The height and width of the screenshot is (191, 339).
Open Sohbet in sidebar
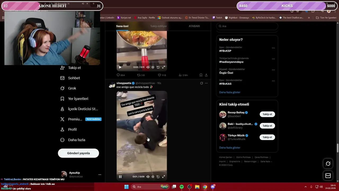pos(70,78)
